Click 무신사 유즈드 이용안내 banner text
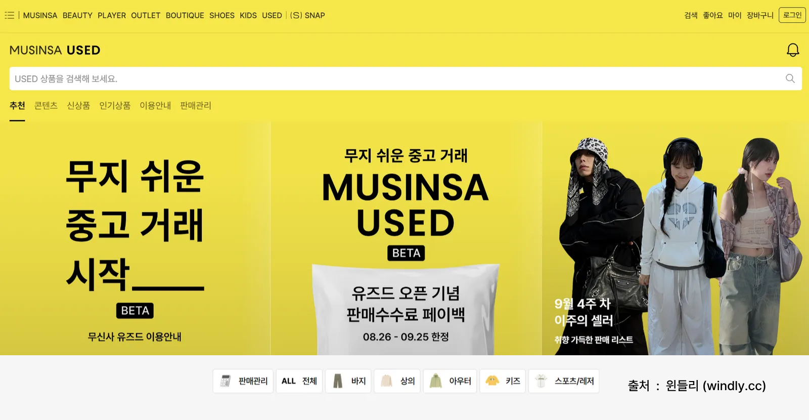 [134, 337]
